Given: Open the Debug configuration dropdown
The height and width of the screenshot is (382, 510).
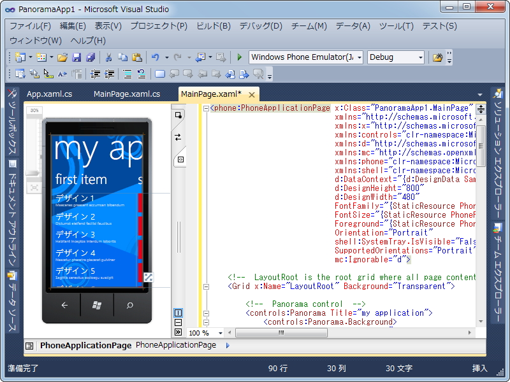Looking at the screenshot, I should (x=421, y=57).
